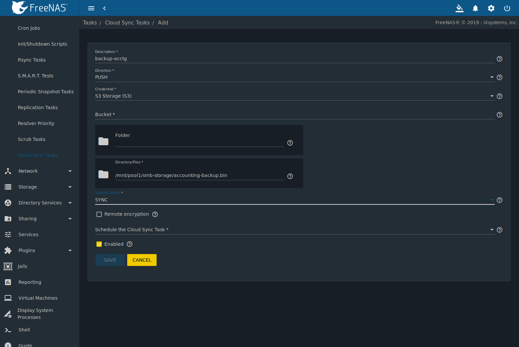The height and width of the screenshot is (347, 519).
Task: Collapse sidebar with the back chevron
Action: 104,8
